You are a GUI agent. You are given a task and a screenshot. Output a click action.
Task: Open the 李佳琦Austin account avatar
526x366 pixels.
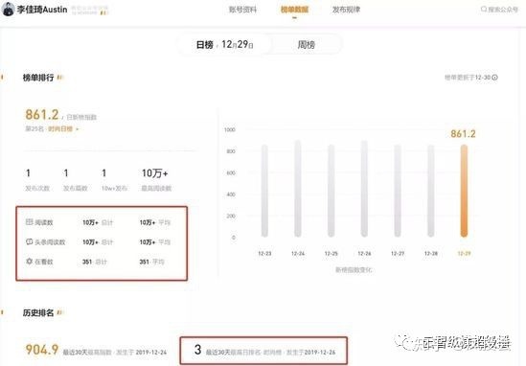point(9,10)
